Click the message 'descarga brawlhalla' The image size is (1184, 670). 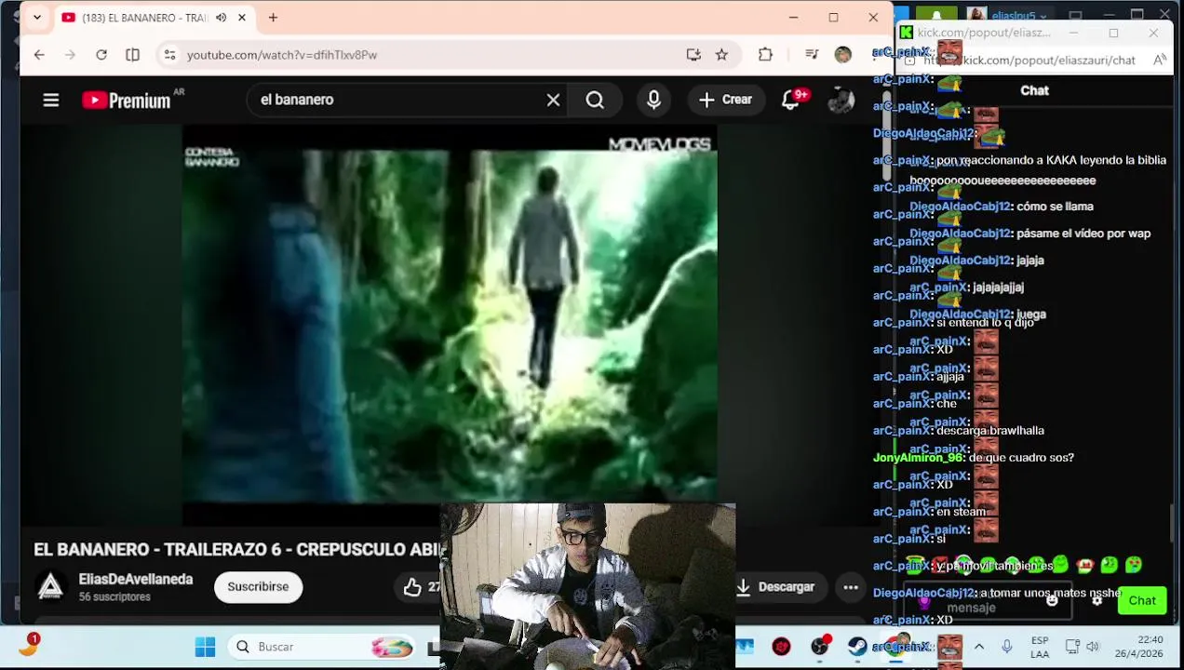pyautogui.click(x=990, y=431)
